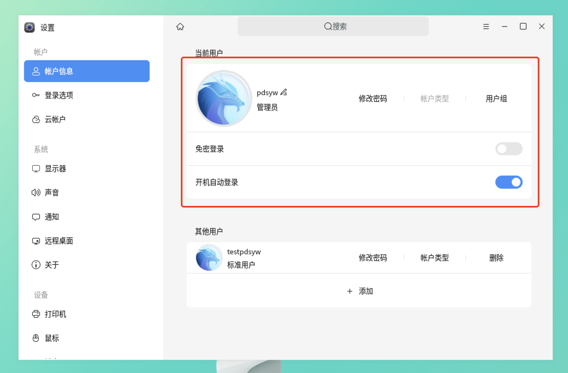Disable the 开机自动登录 toggle
This screenshot has width=568, height=373.
point(508,182)
